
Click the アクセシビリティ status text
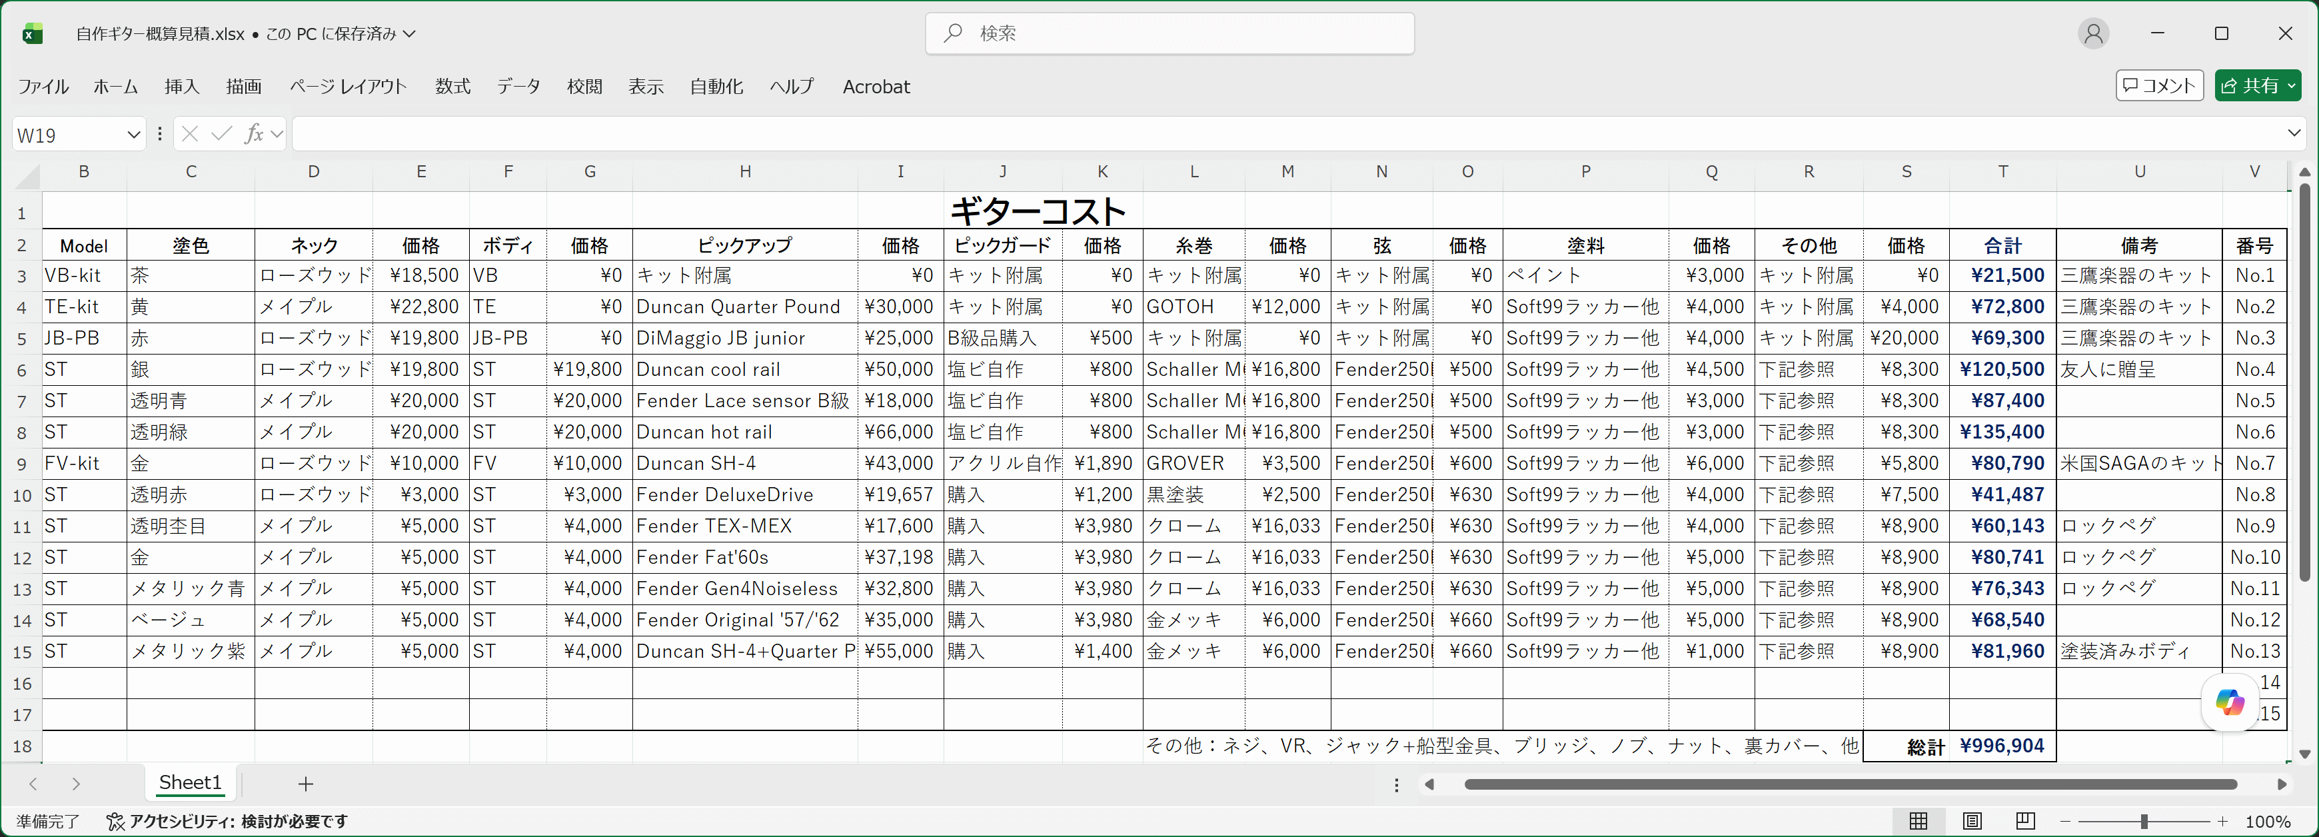click(x=239, y=821)
